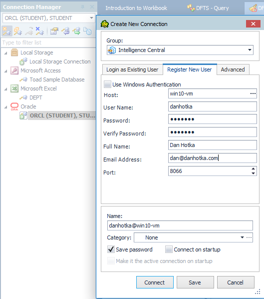Uncheck the Save password checkbox
Image resolution: width=264 pixels, height=299 pixels.
[x=111, y=249]
